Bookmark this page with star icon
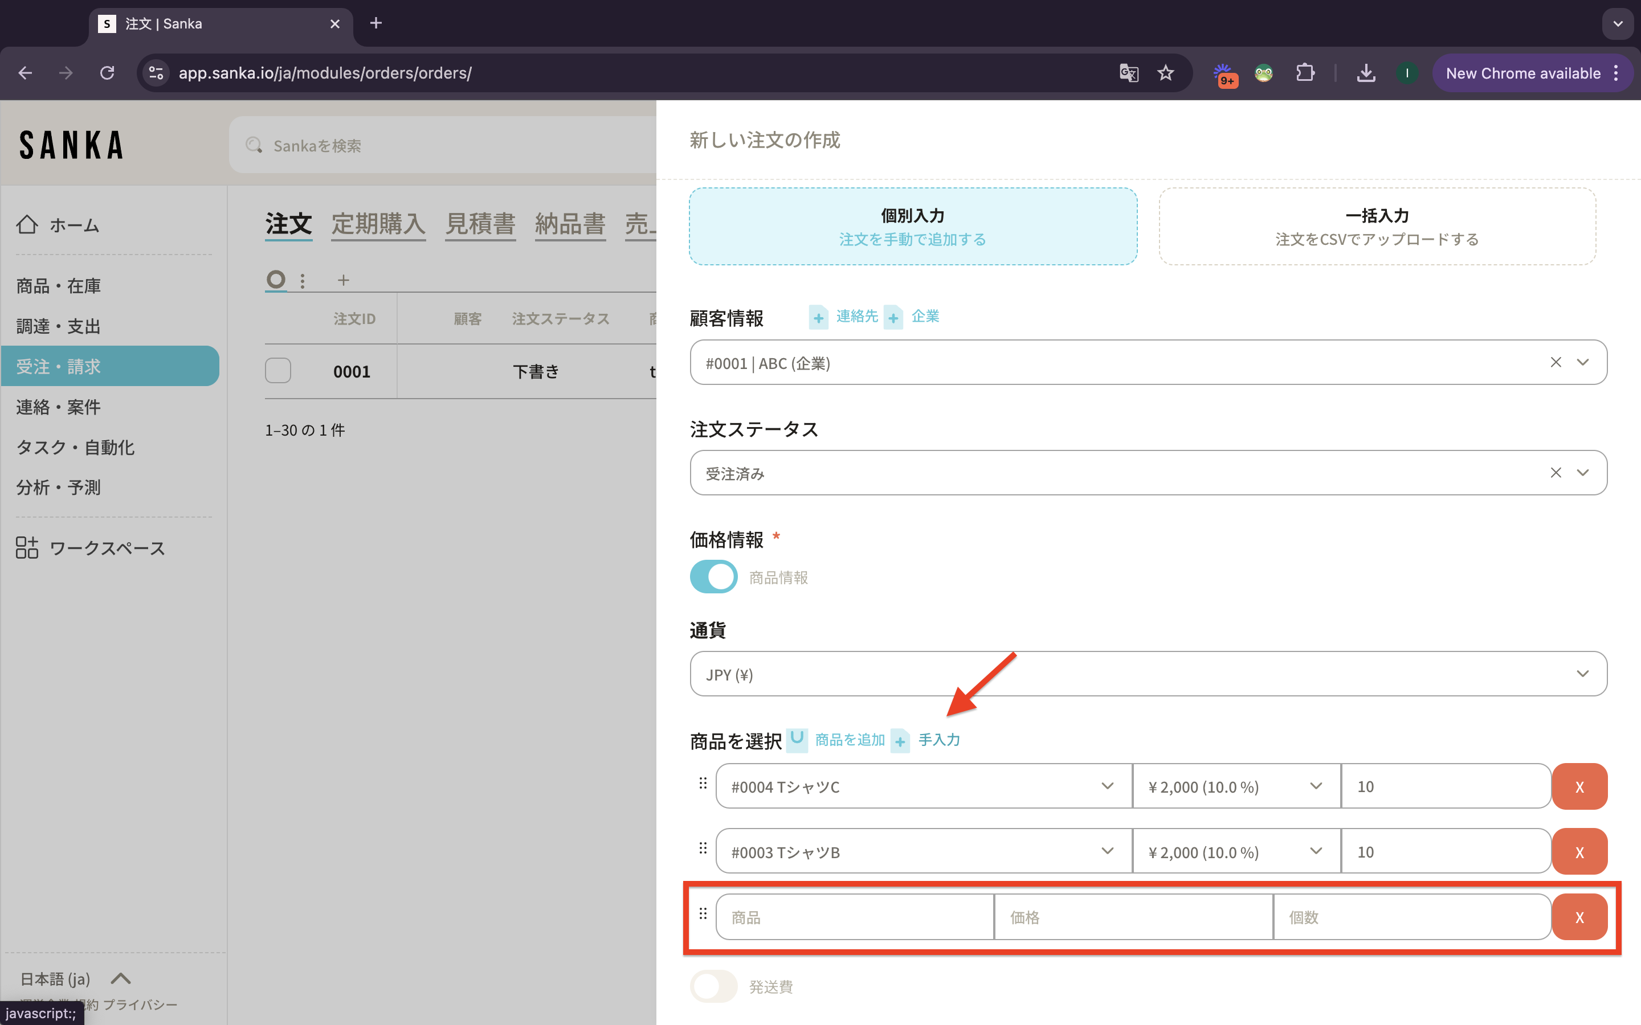1641x1025 pixels. 1165,73
